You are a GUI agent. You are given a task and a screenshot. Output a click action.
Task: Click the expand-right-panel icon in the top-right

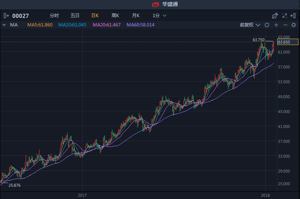[293, 16]
